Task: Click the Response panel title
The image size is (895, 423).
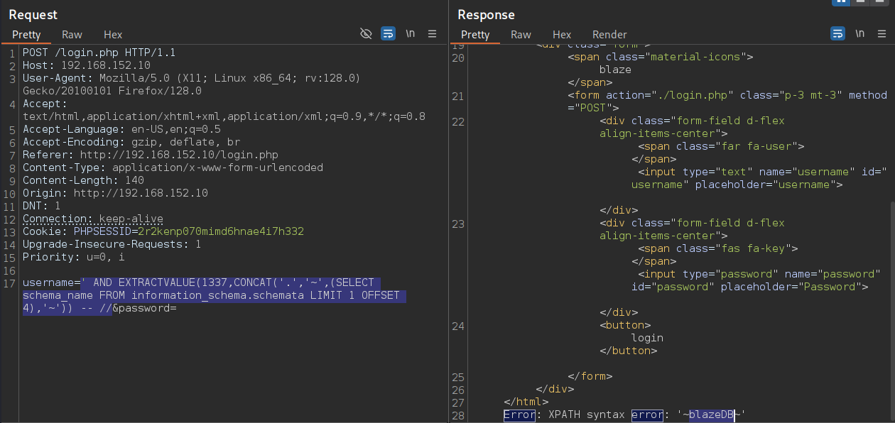Action: click(x=486, y=14)
